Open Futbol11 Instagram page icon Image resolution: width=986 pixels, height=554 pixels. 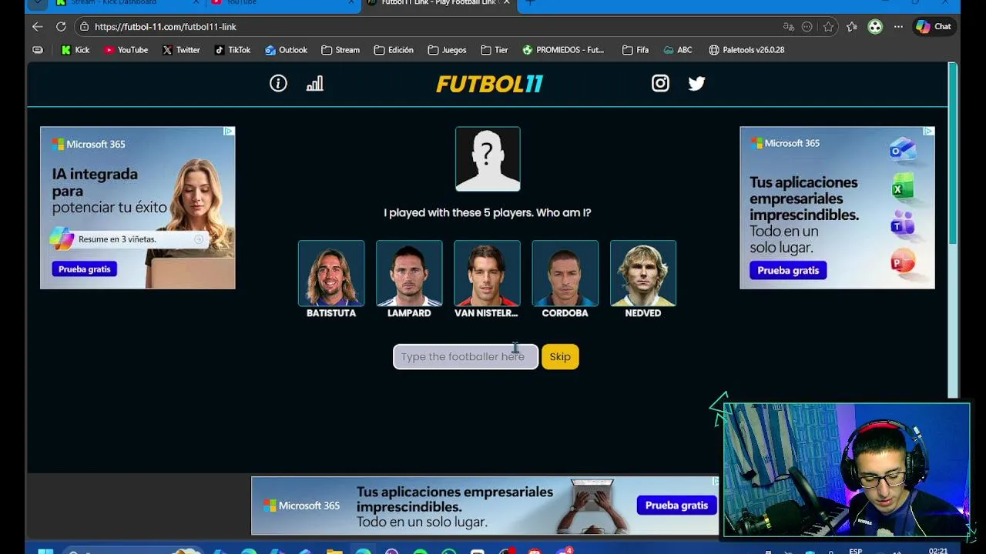(x=660, y=83)
